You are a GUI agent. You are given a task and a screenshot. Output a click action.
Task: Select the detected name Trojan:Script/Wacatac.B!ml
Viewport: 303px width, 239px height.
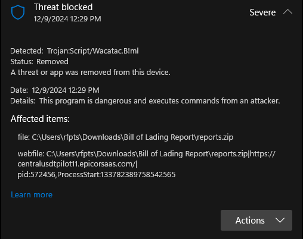click(93, 51)
